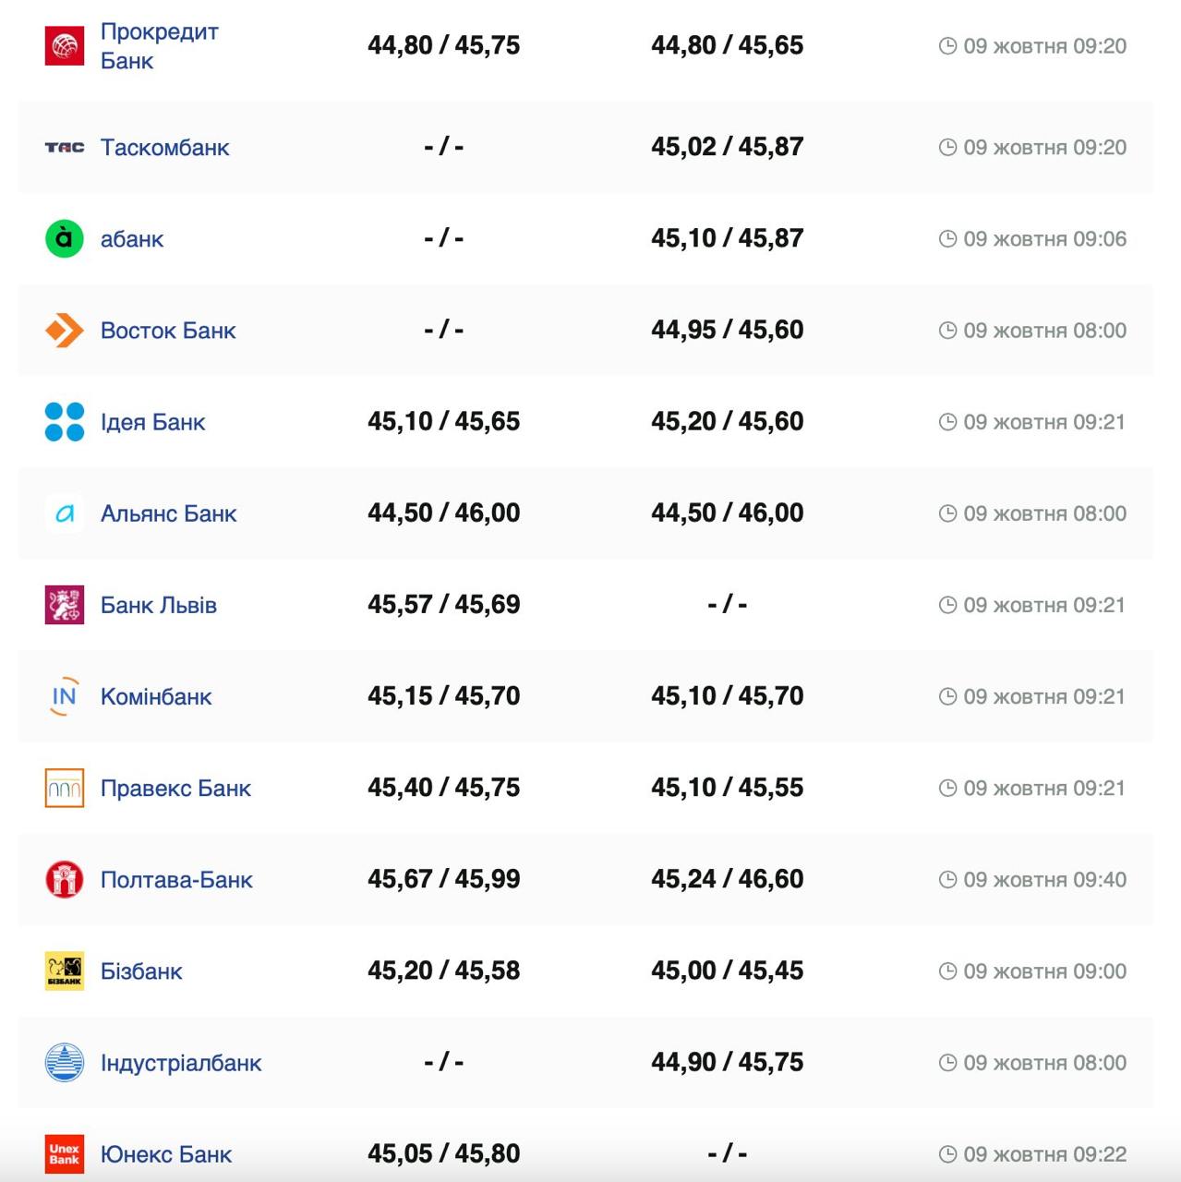
Task: Click the Альянс Банк logo icon
Action: coord(65,513)
